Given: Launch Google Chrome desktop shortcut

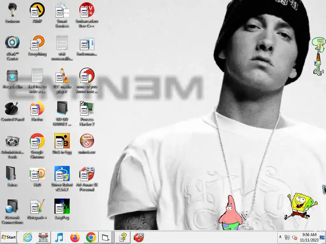Looking at the screenshot, I should pos(37,146).
